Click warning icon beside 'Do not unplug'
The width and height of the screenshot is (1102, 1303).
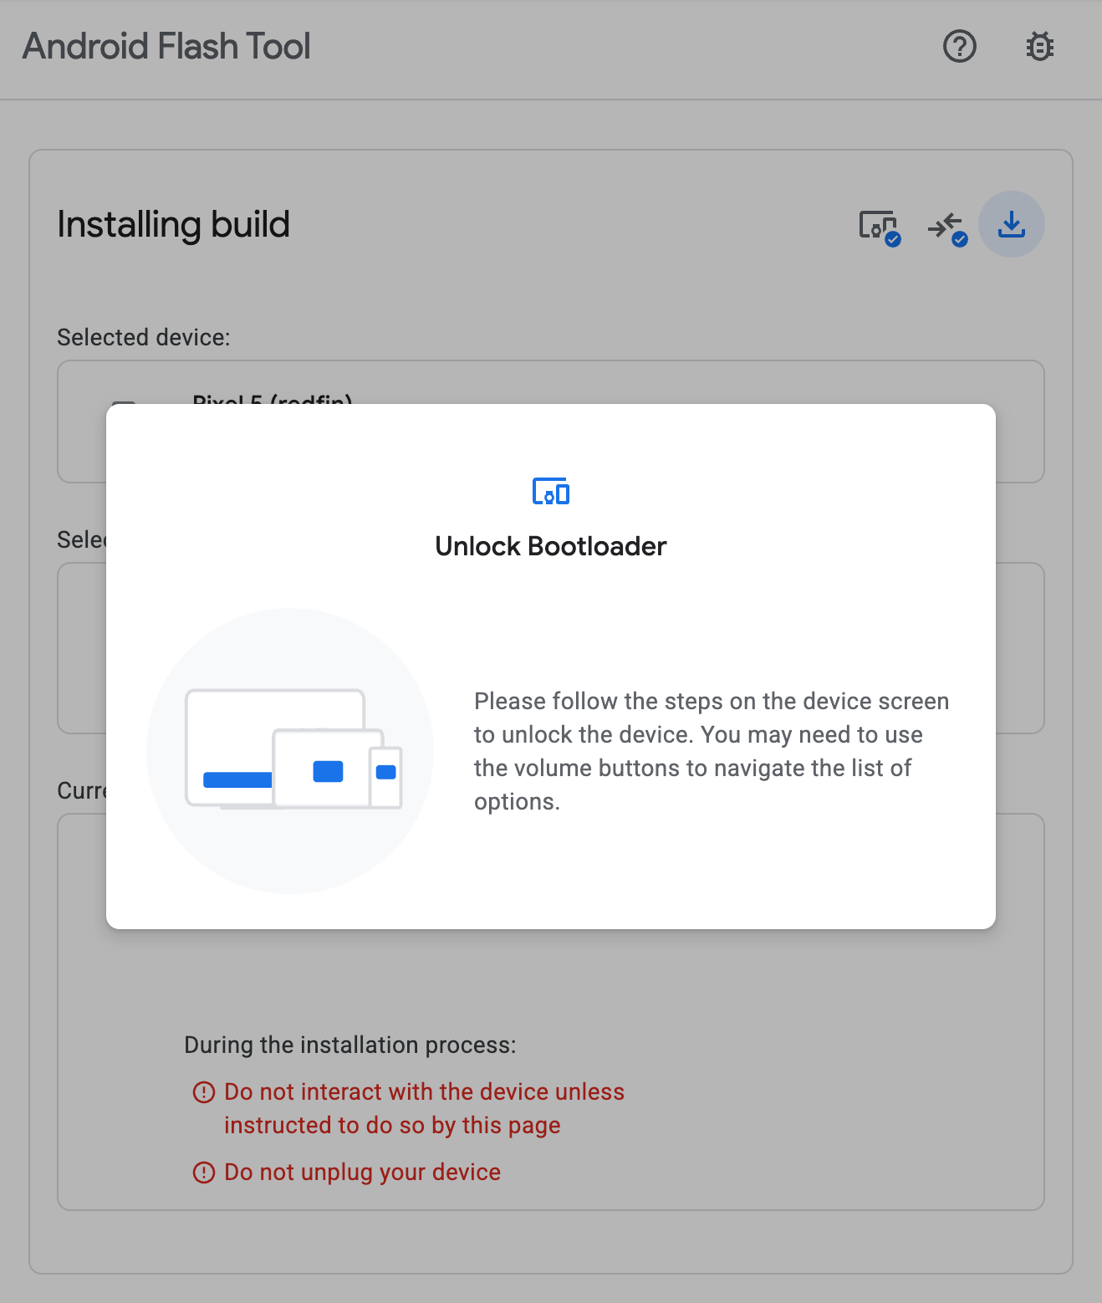tap(204, 1173)
